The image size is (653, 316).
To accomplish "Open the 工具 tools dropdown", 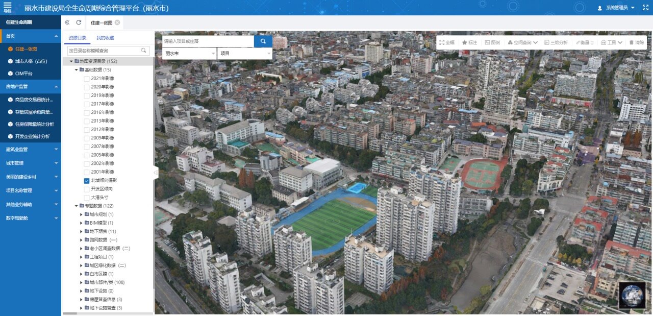I will point(612,42).
